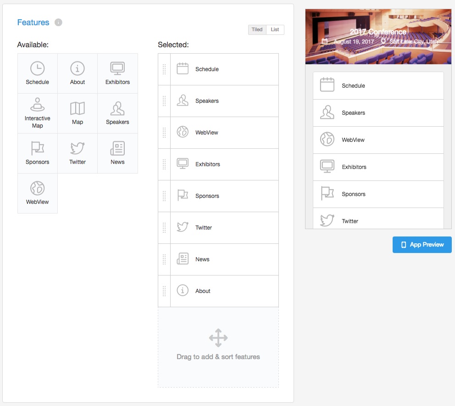This screenshot has height=406, width=455.
Task: Grab the drag handle of the Speakers row
Action: (x=164, y=101)
